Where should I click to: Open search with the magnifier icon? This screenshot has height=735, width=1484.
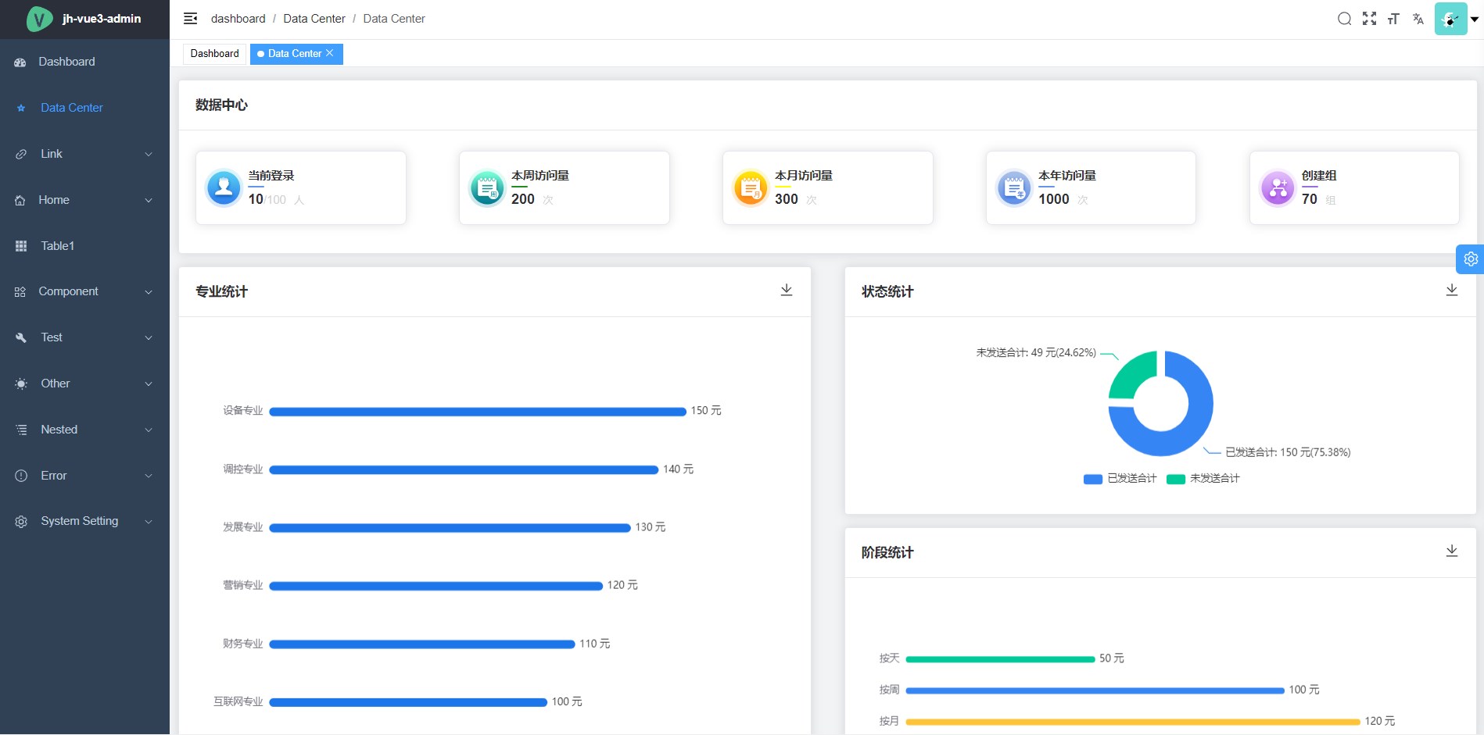(1344, 19)
